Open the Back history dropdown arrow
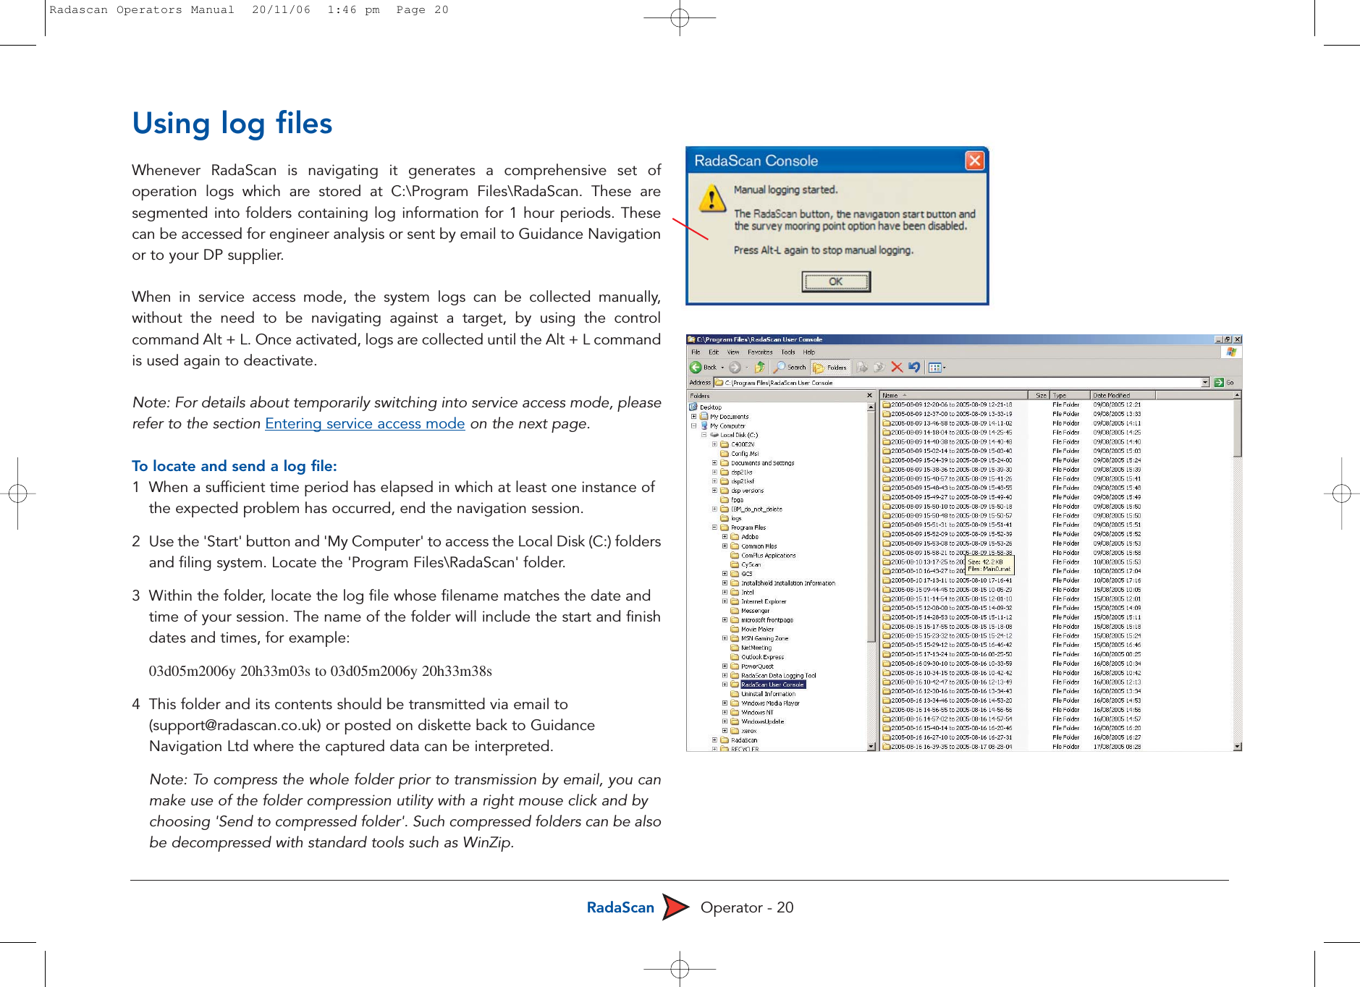Image resolution: width=1360 pixels, height=987 pixels. click(722, 368)
